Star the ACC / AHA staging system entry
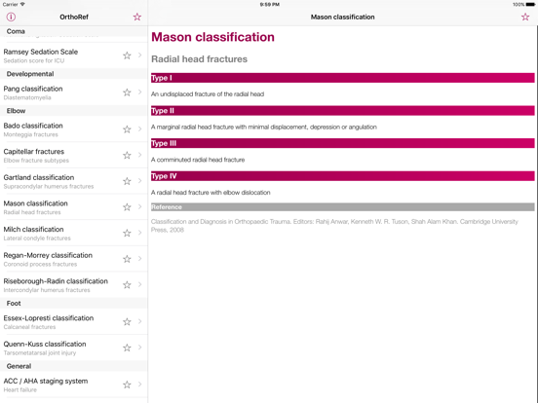 point(127,385)
